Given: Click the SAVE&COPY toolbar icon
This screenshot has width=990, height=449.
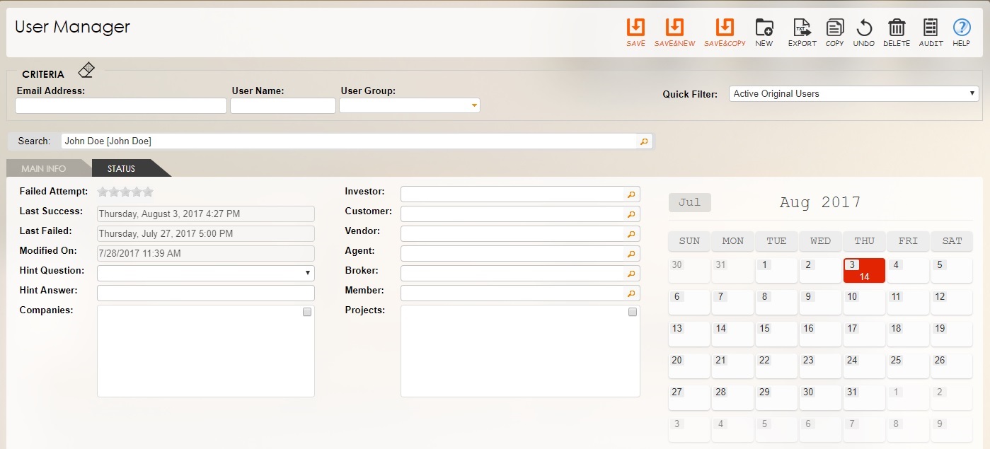Looking at the screenshot, I should pos(724,30).
